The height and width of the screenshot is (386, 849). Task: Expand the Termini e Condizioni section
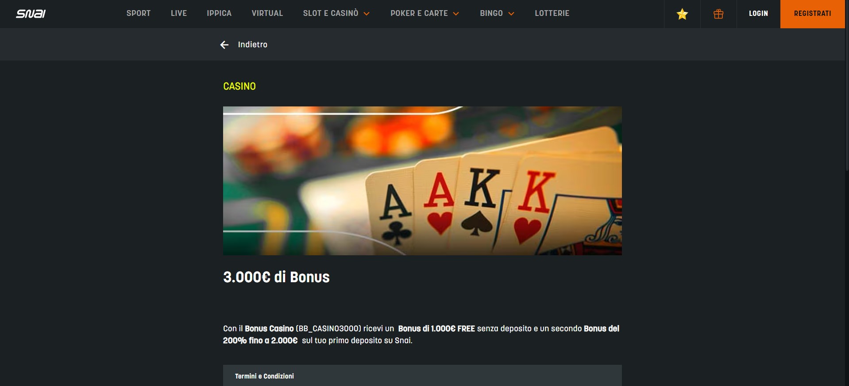(x=422, y=376)
